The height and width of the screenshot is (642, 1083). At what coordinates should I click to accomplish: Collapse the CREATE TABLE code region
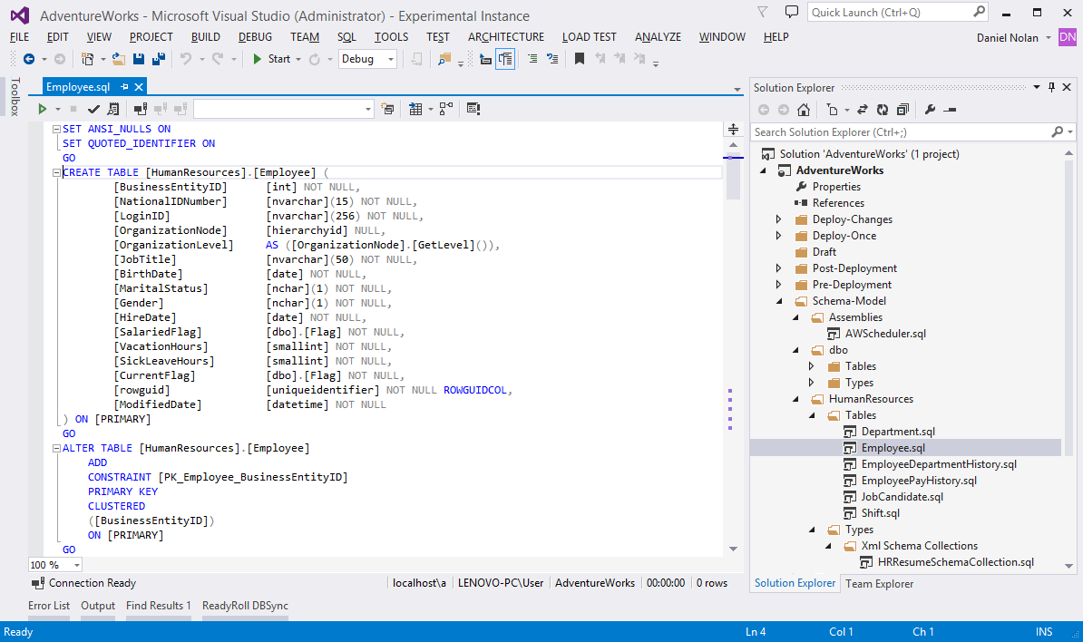(x=56, y=172)
